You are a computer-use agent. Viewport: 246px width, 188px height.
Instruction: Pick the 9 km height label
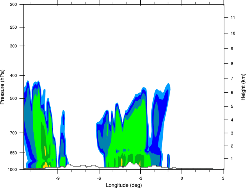click(232, 49)
